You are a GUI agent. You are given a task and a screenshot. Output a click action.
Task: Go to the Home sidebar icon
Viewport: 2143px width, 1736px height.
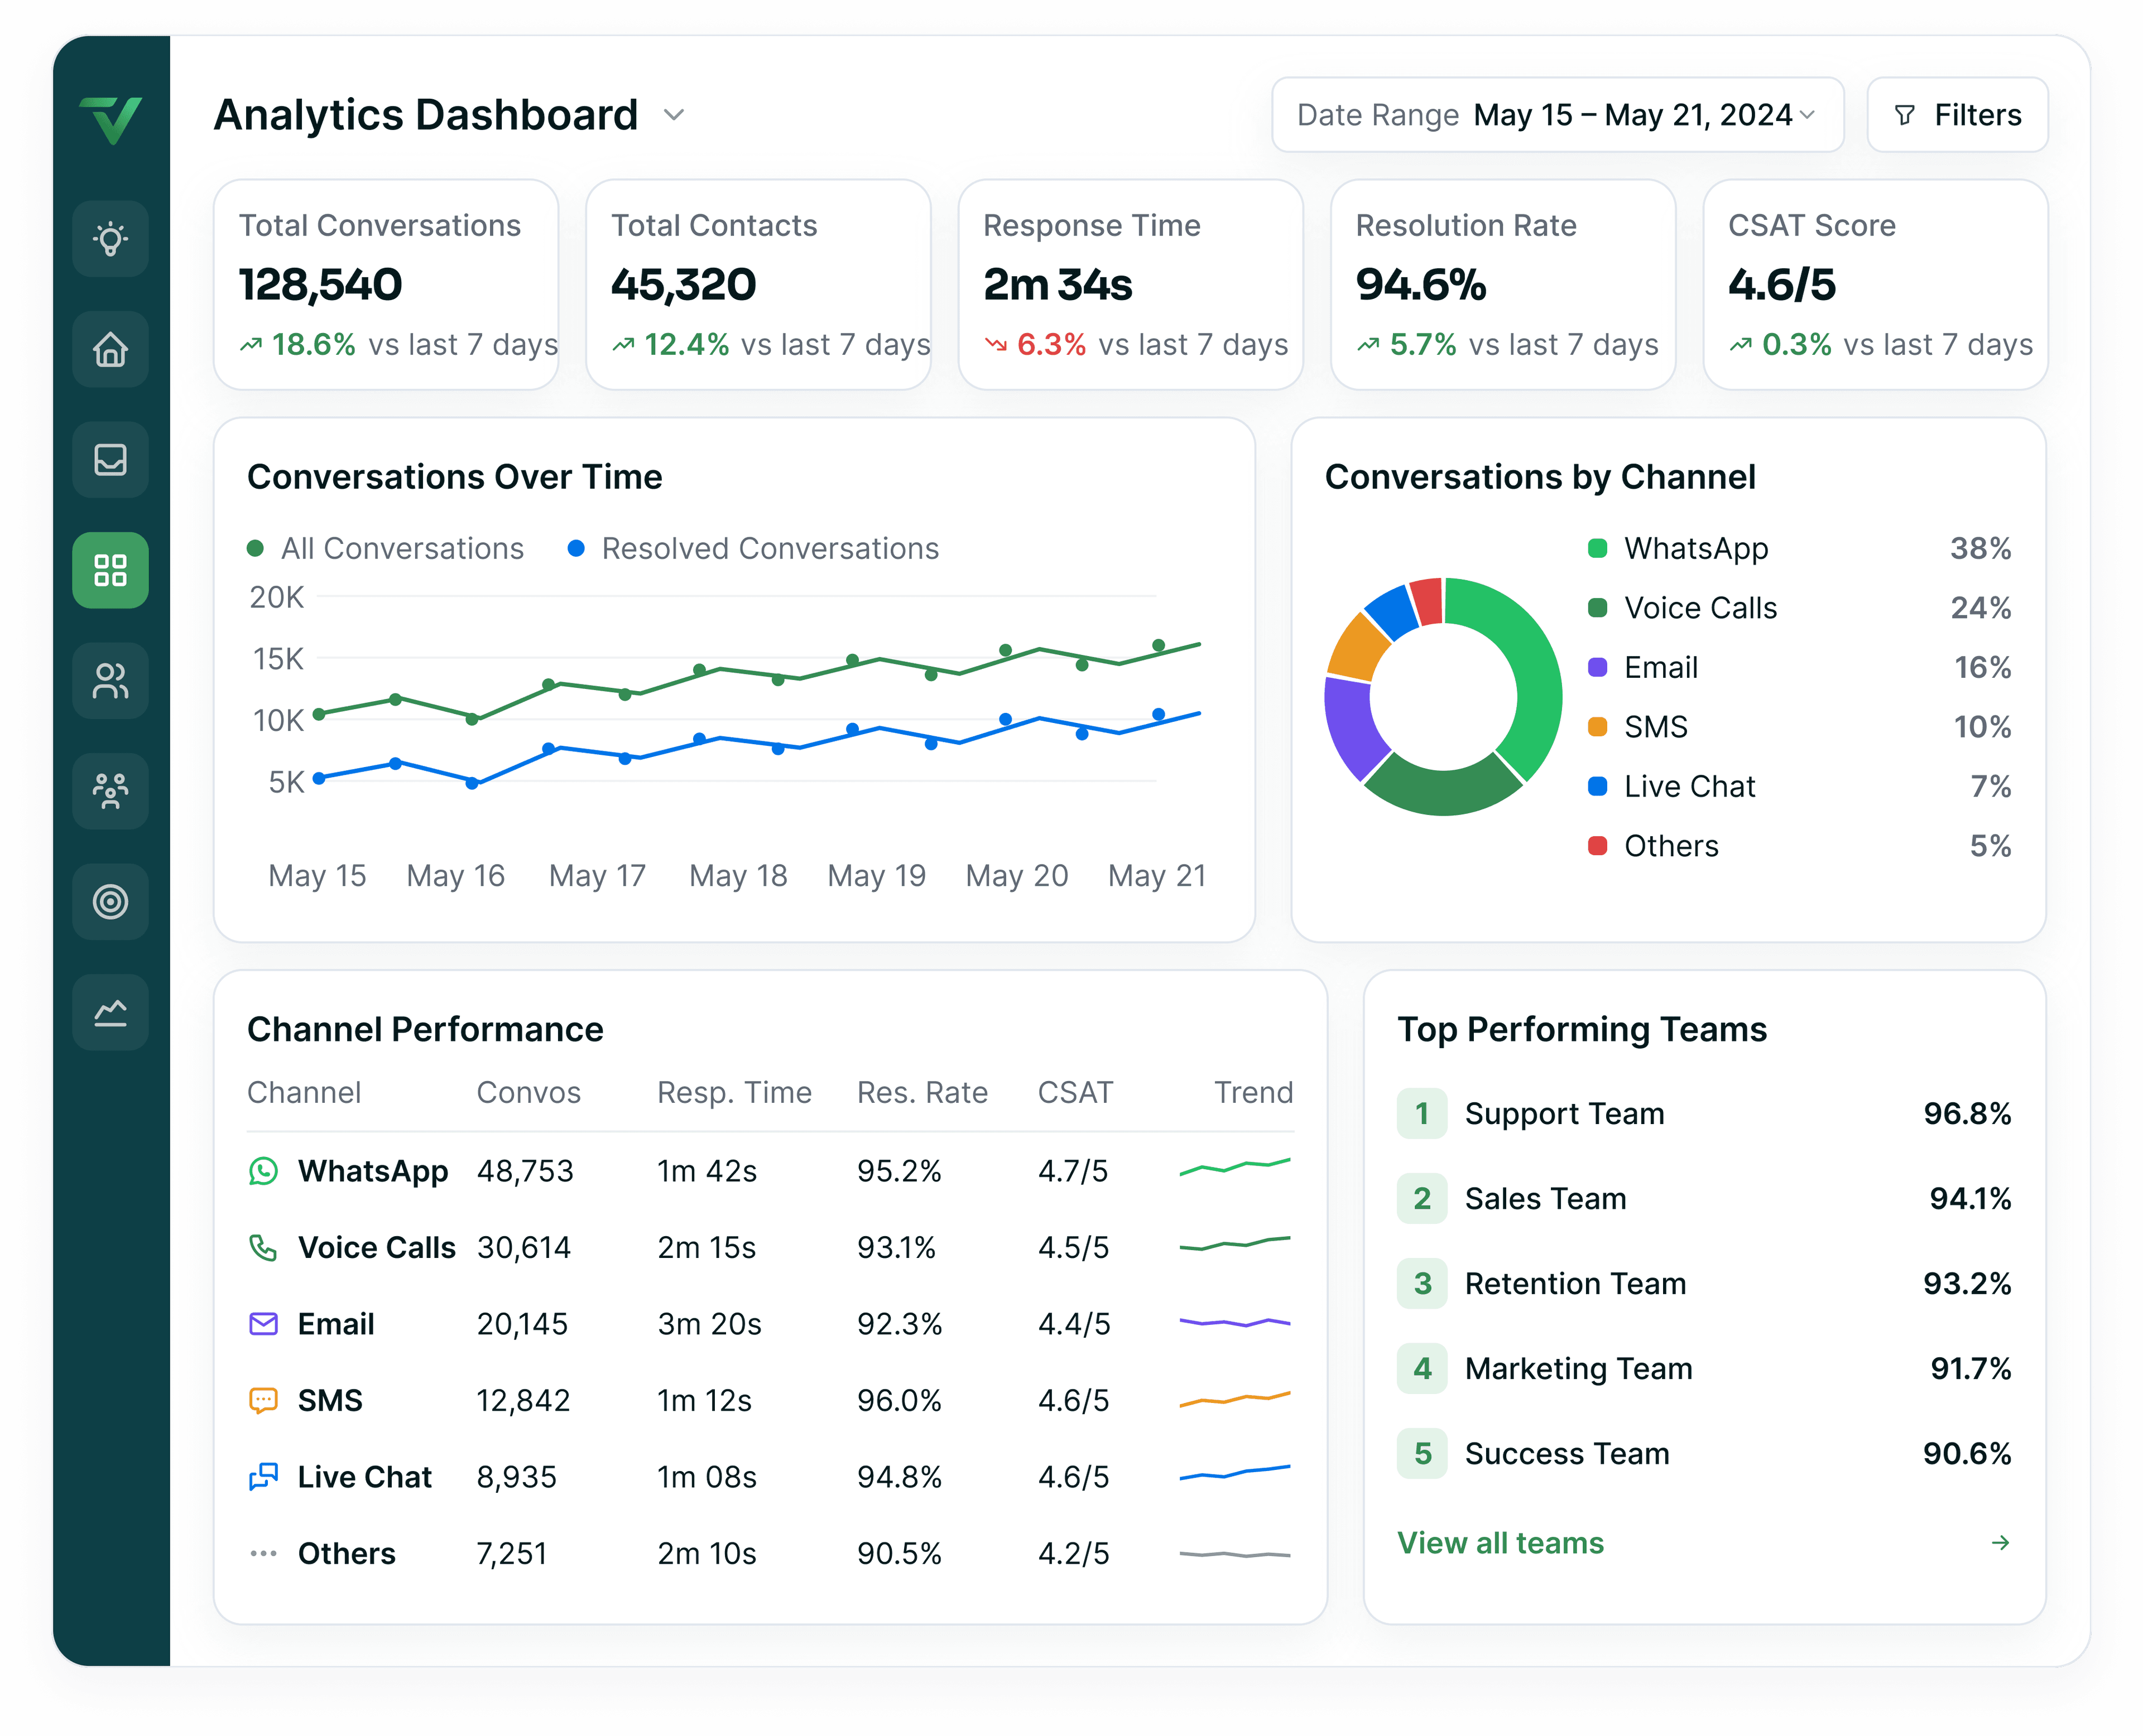click(110, 349)
